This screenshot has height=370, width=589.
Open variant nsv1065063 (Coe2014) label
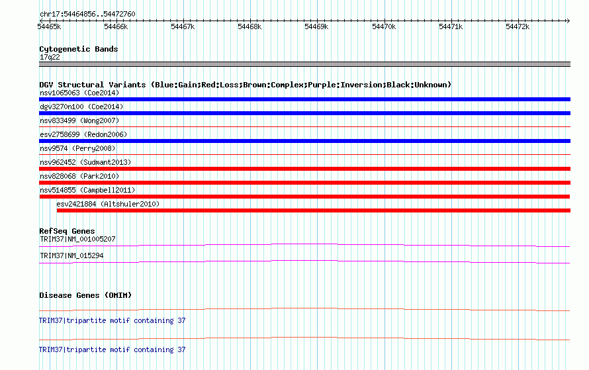click(x=79, y=93)
